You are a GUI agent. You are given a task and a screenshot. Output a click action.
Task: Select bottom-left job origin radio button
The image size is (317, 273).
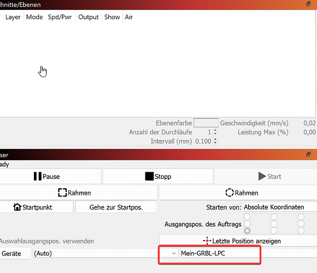[x=247, y=231]
